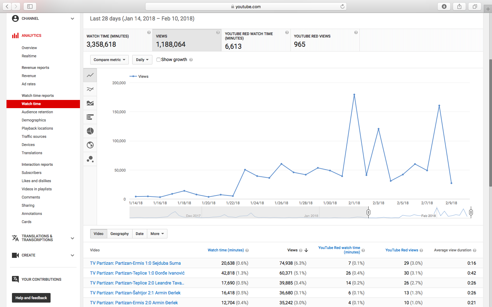Click the page reload icon in address bar

click(x=342, y=6)
